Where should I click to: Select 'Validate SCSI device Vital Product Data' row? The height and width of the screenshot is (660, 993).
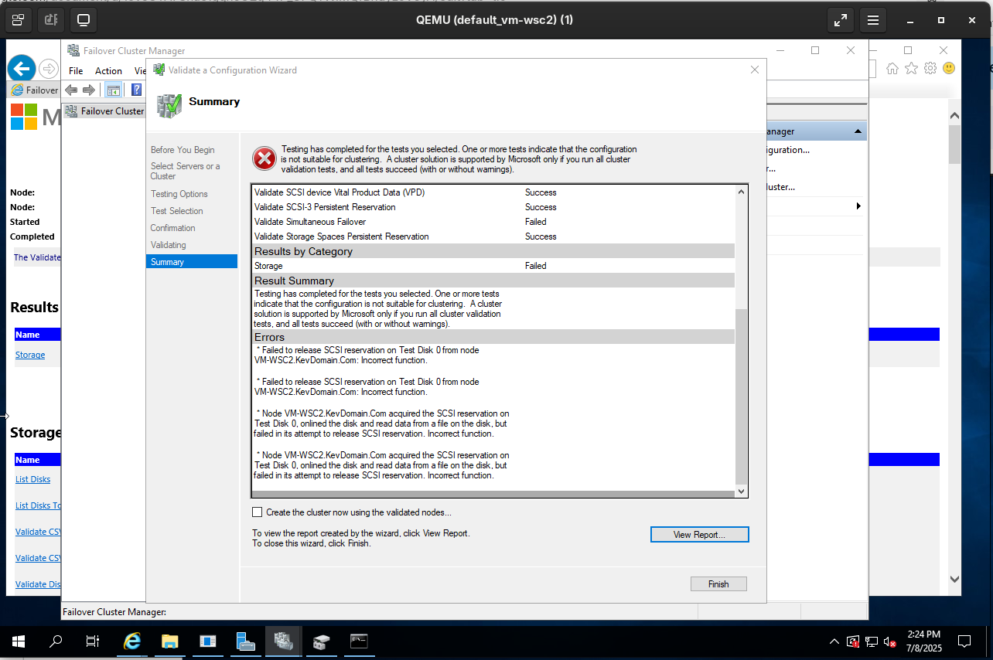(493, 192)
